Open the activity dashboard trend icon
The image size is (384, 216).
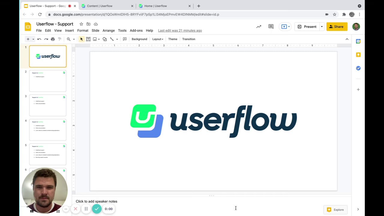259,27
